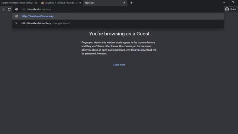Click the globe icon in address bar
This screenshot has height=134, width=238.
[x=16, y=9]
